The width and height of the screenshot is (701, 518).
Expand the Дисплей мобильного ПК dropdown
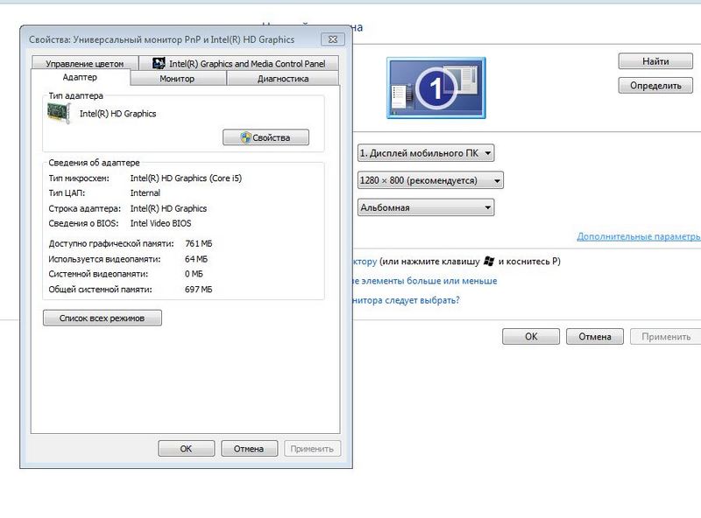425,153
